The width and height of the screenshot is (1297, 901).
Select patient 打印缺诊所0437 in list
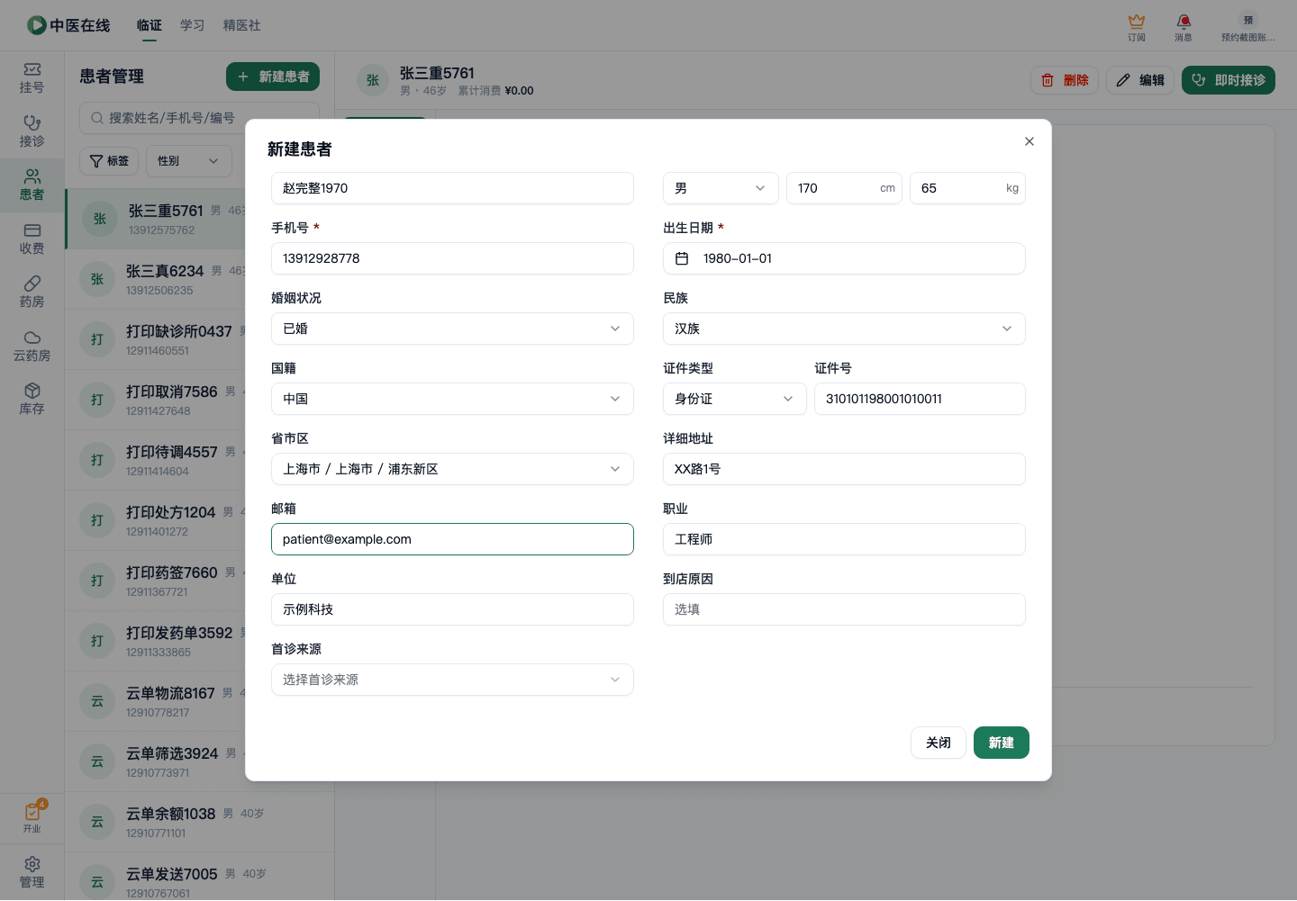tap(155, 339)
